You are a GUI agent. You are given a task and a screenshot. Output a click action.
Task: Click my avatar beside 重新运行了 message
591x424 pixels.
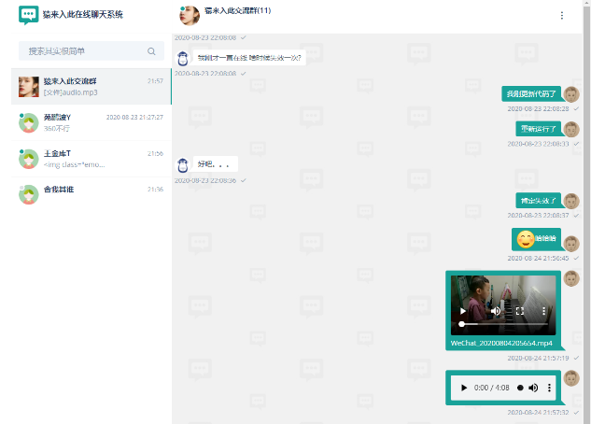(x=571, y=129)
